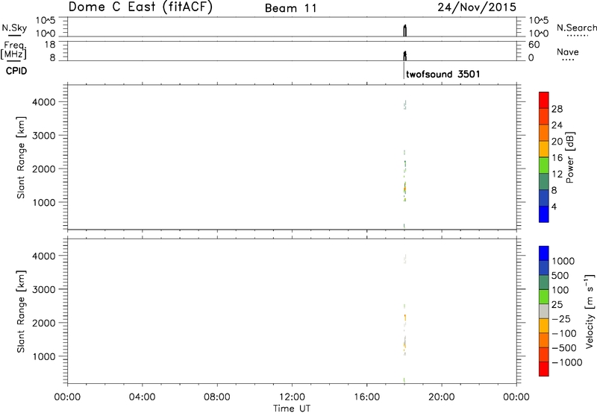Click the 'N.Search' legend label
The width and height of the screenshot is (597, 413).
point(577,28)
